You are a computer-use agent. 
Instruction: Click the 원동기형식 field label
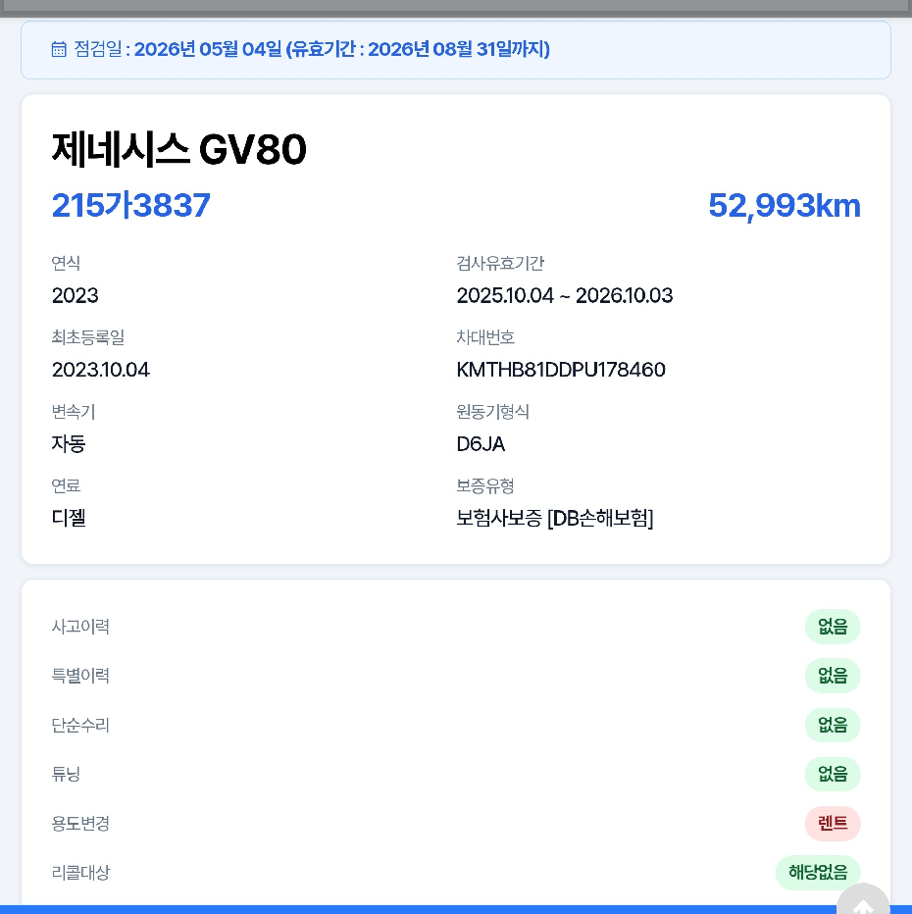click(x=493, y=412)
